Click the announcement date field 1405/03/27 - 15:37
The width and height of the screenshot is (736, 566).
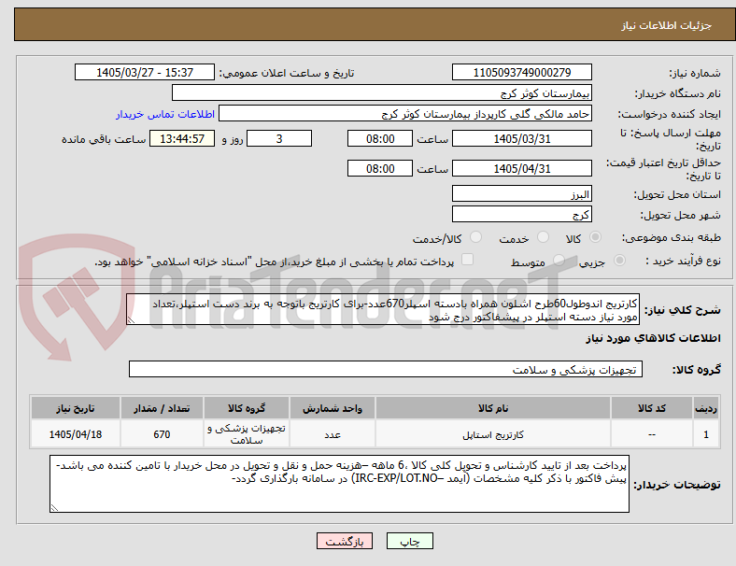145,73
